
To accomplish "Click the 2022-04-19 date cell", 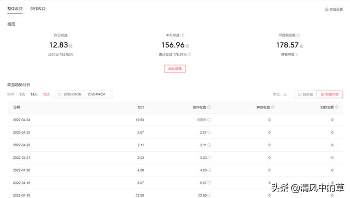I will pos(22,183).
